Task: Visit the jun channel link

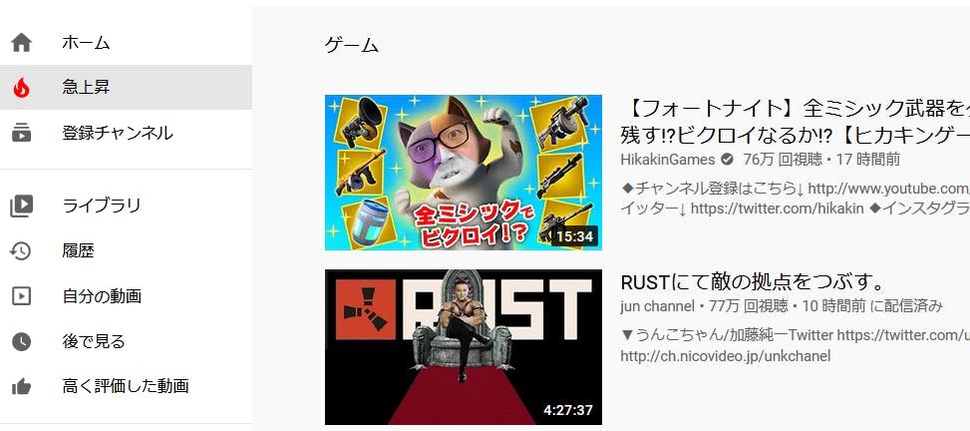Action: tap(657, 306)
